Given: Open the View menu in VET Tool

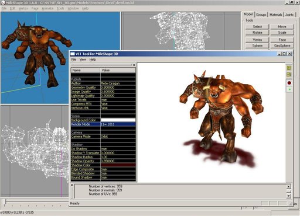Looking at the screenshot, I should coord(83,60).
